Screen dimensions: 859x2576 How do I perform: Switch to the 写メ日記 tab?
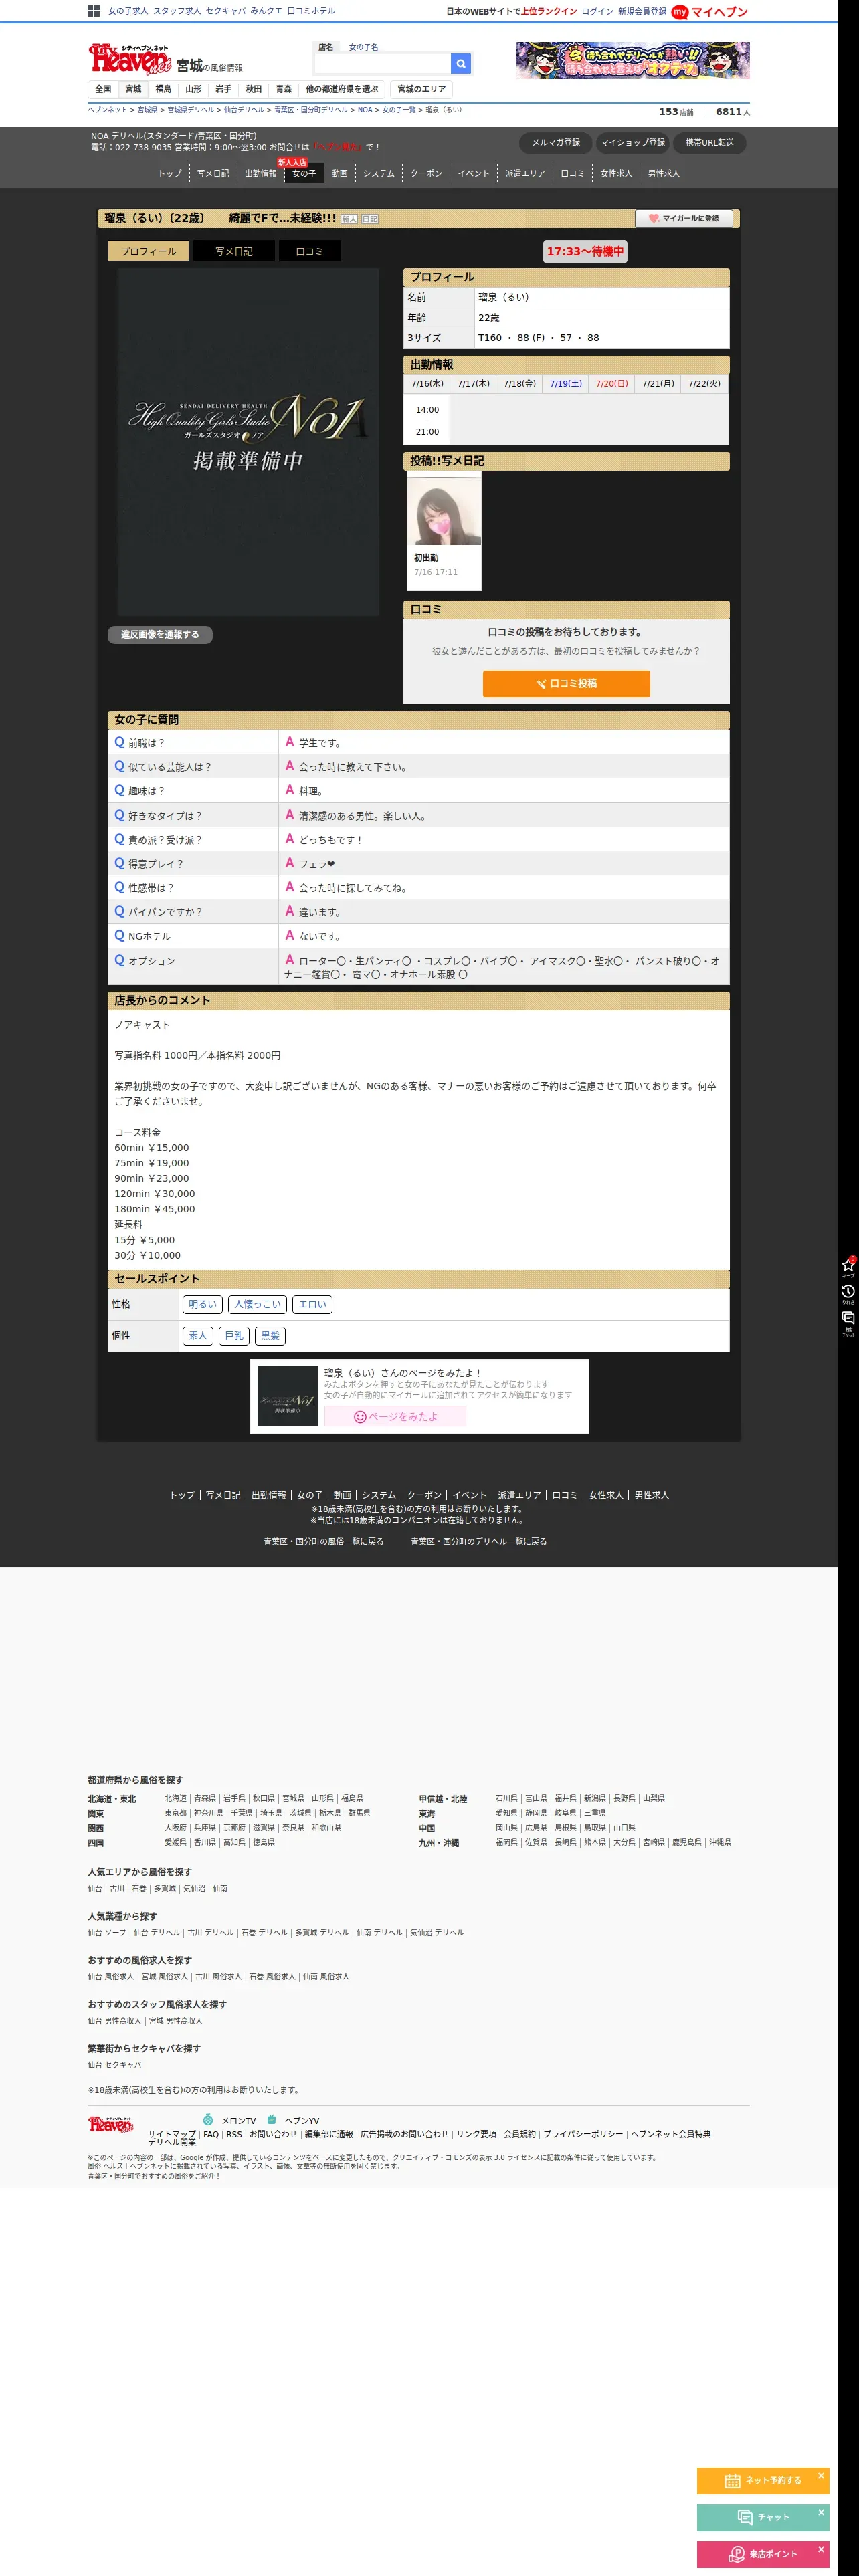point(234,251)
